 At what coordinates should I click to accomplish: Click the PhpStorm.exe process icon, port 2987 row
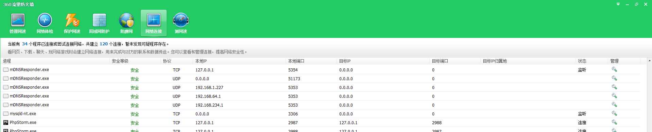pyautogui.click(x=6, y=123)
